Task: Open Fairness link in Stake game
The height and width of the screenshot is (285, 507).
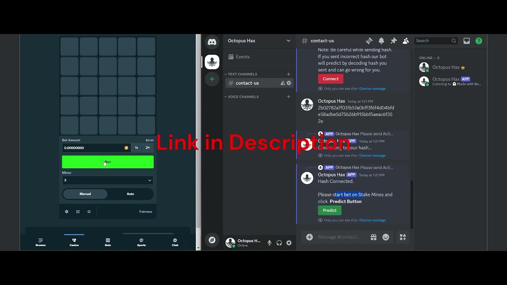Action: (x=146, y=212)
